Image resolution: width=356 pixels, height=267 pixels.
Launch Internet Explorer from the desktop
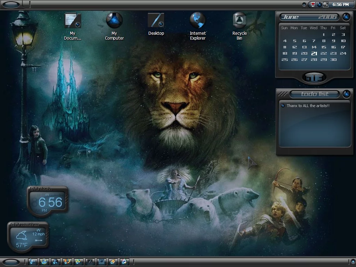pyautogui.click(x=197, y=21)
